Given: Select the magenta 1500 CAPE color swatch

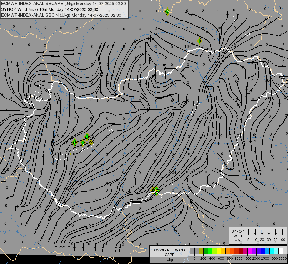Looking at the screenshot, I should [x=250, y=251].
